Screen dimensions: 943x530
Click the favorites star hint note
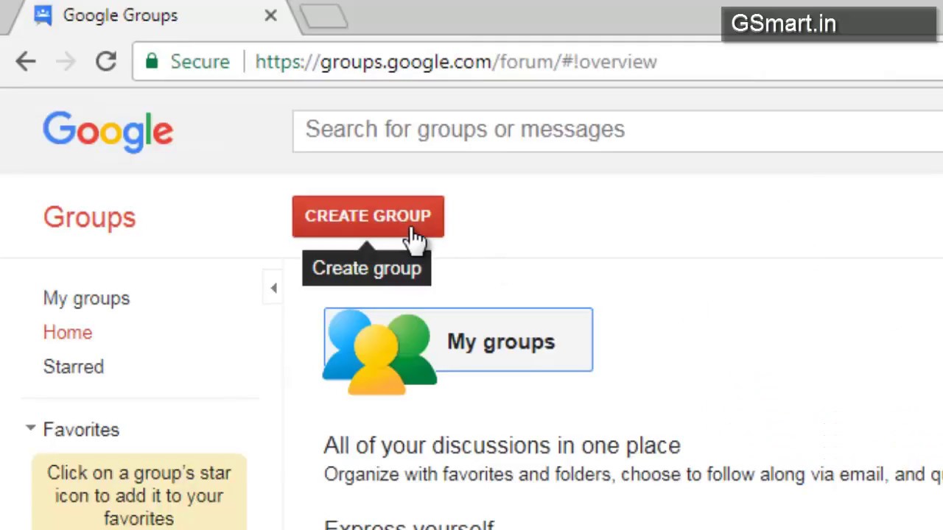(139, 492)
